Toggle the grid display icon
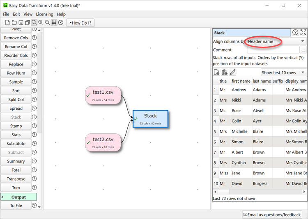The image size is (308, 219). click(54, 23)
